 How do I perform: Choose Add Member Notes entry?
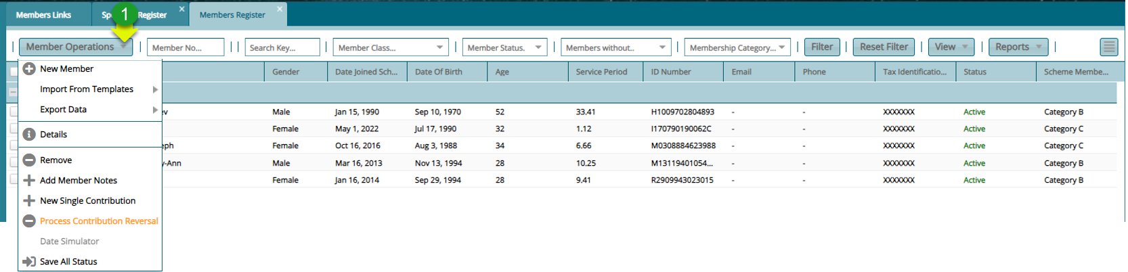click(x=90, y=181)
